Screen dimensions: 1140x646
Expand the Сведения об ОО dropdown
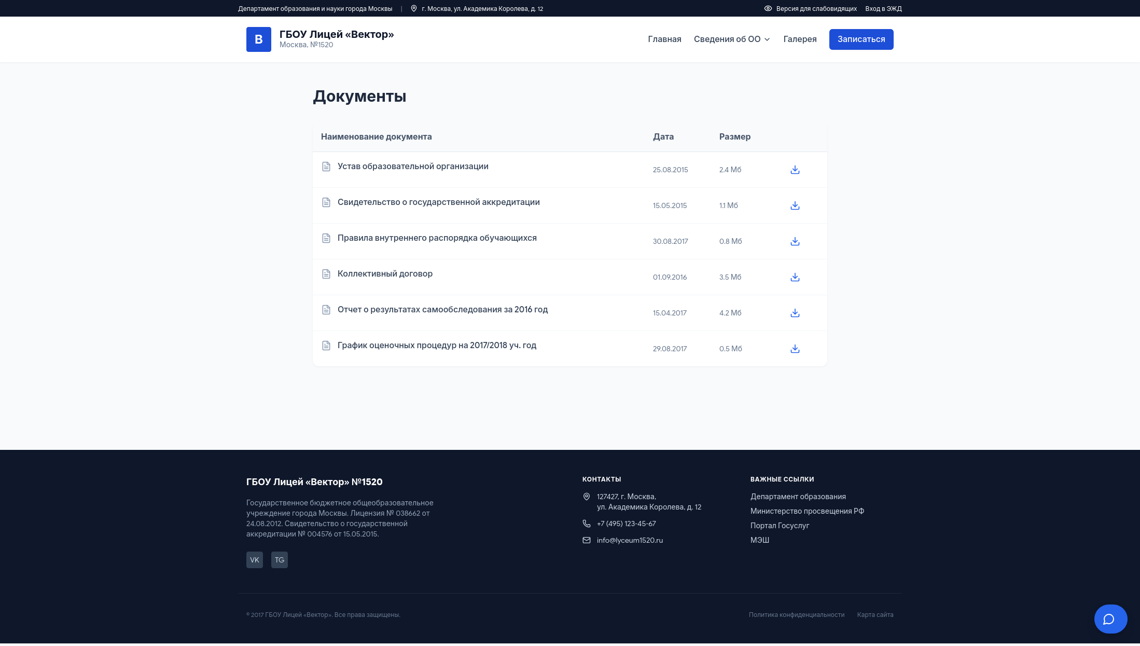(x=732, y=39)
